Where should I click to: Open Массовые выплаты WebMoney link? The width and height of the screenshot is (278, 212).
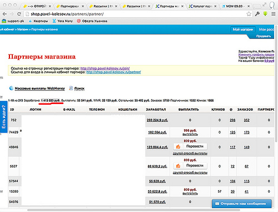[39, 88]
